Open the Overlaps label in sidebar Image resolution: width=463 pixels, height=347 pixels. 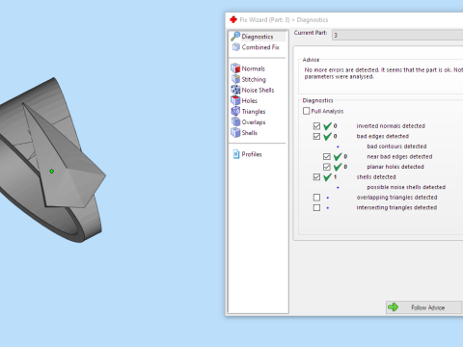point(254,122)
